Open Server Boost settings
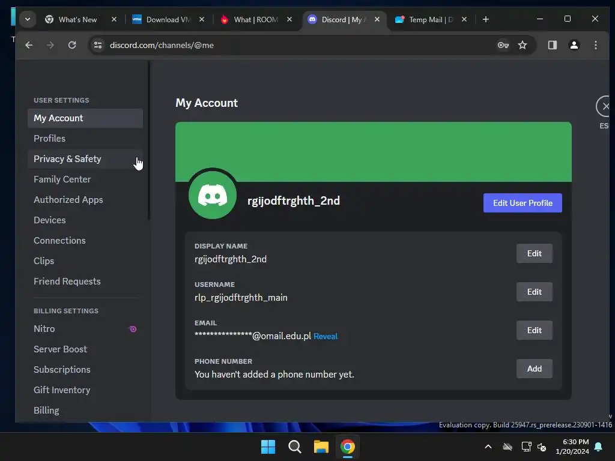Screen dimensions: 615x461 pyautogui.click(x=85, y=349)
